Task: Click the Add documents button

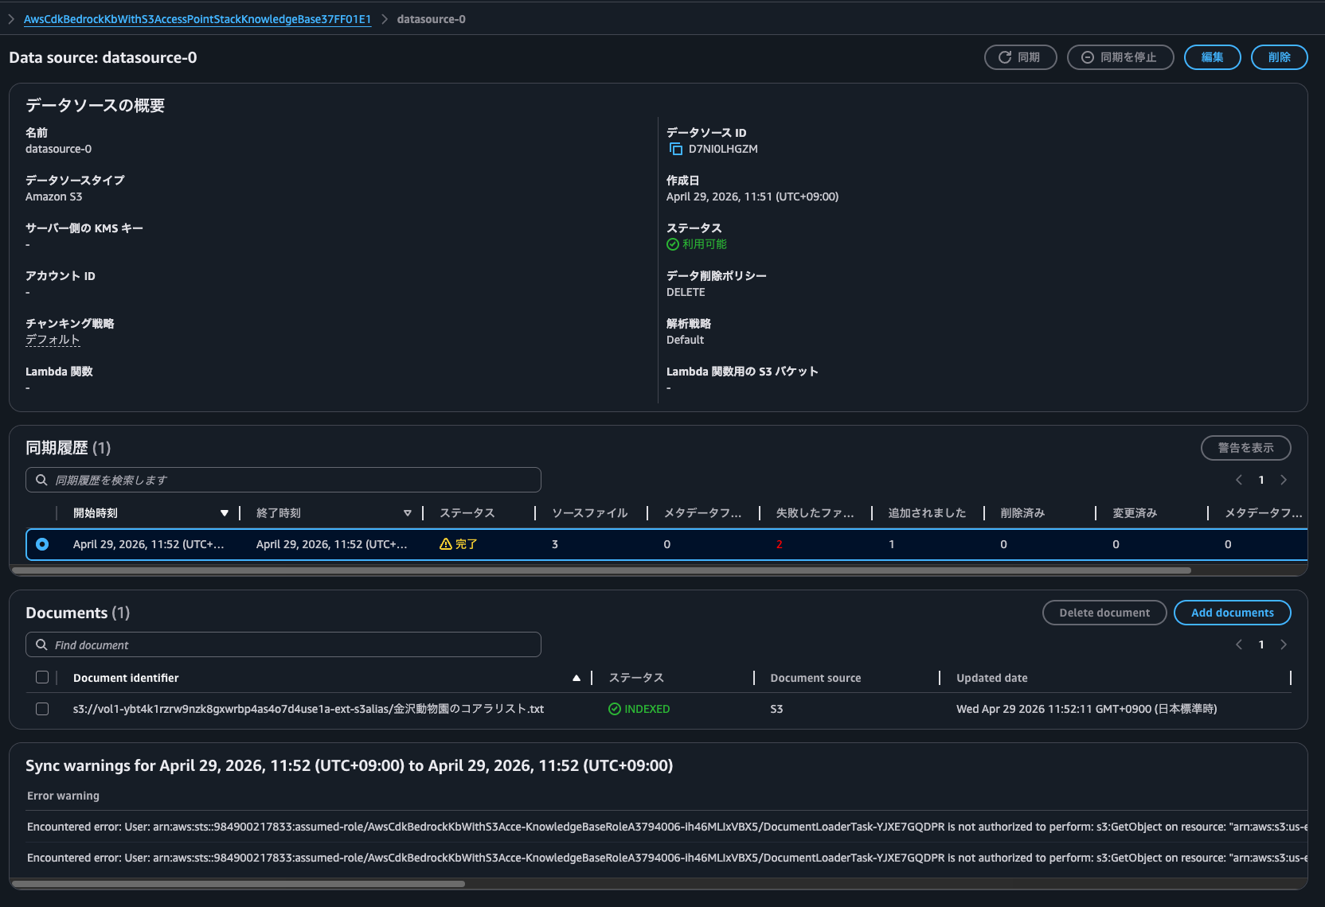Action: (x=1232, y=613)
